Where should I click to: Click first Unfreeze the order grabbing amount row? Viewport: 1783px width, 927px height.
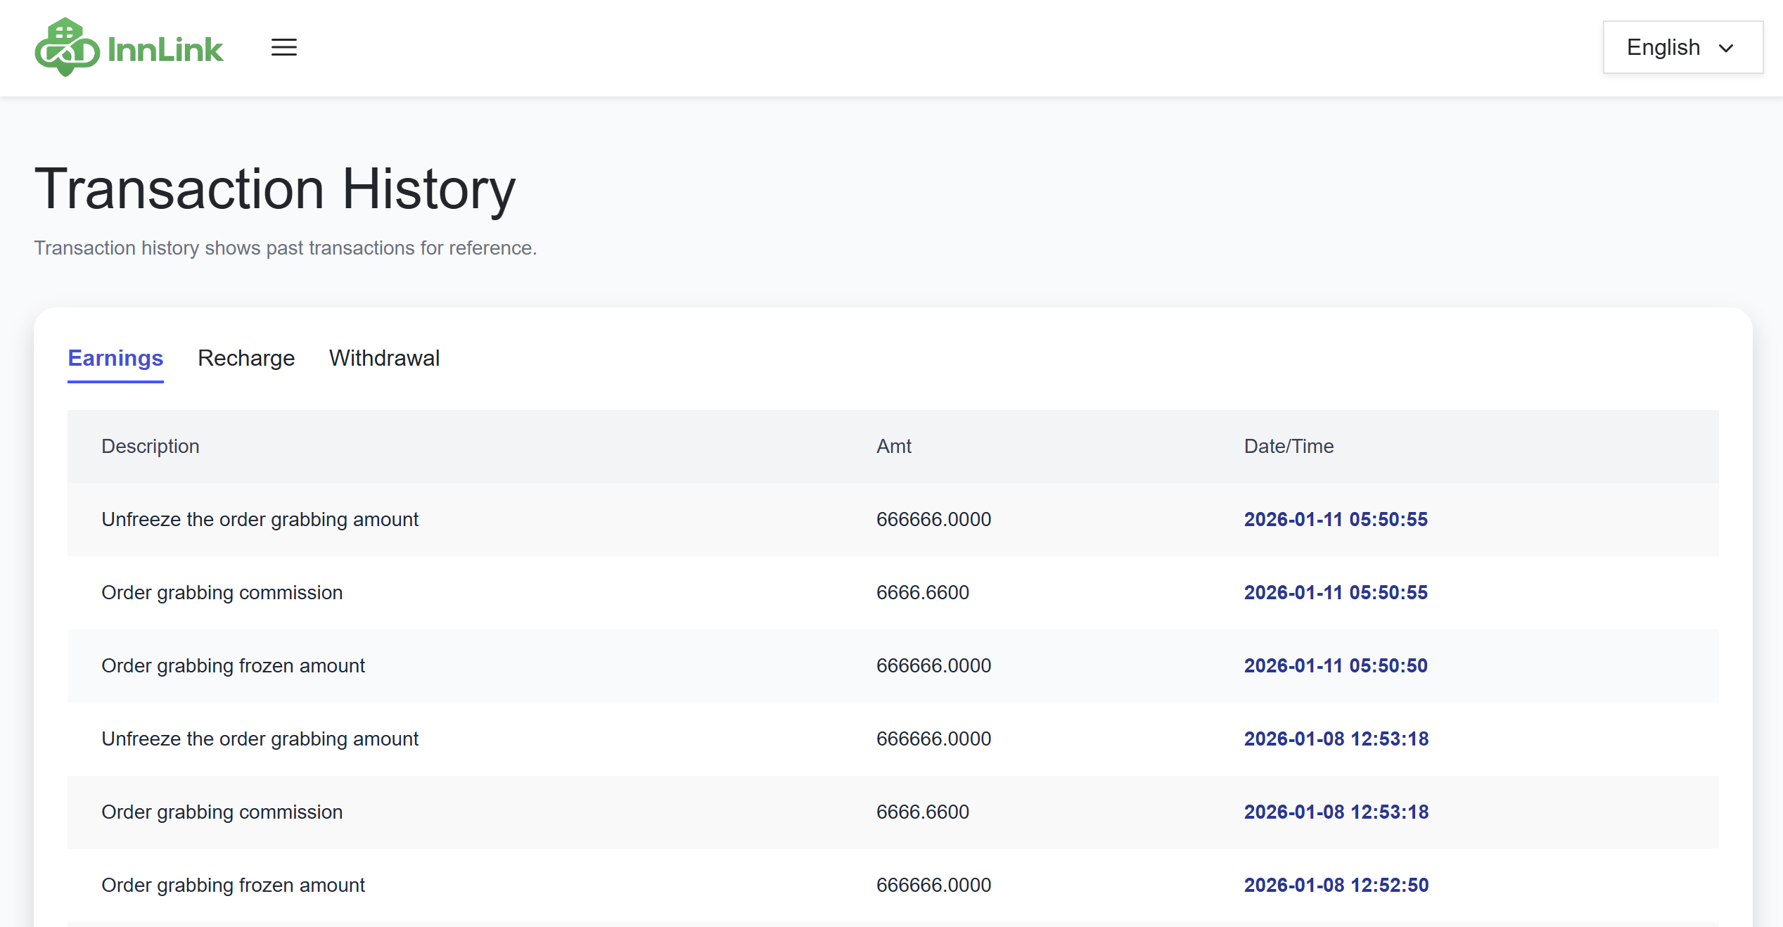point(260,519)
